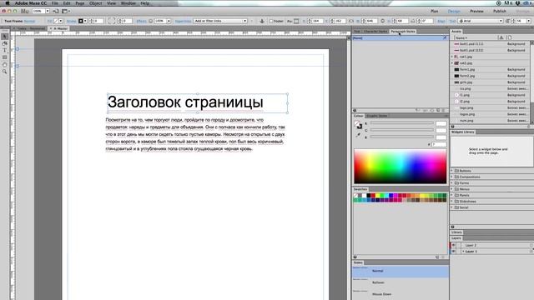534x300 pixels.
Task: Click the Publish button
Action: [x=500, y=11]
